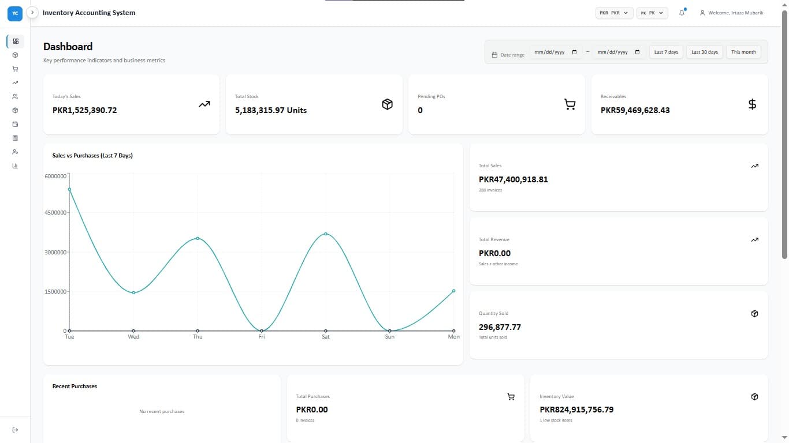Open the PKR currency dropdown
789x443 pixels.
coord(615,13)
